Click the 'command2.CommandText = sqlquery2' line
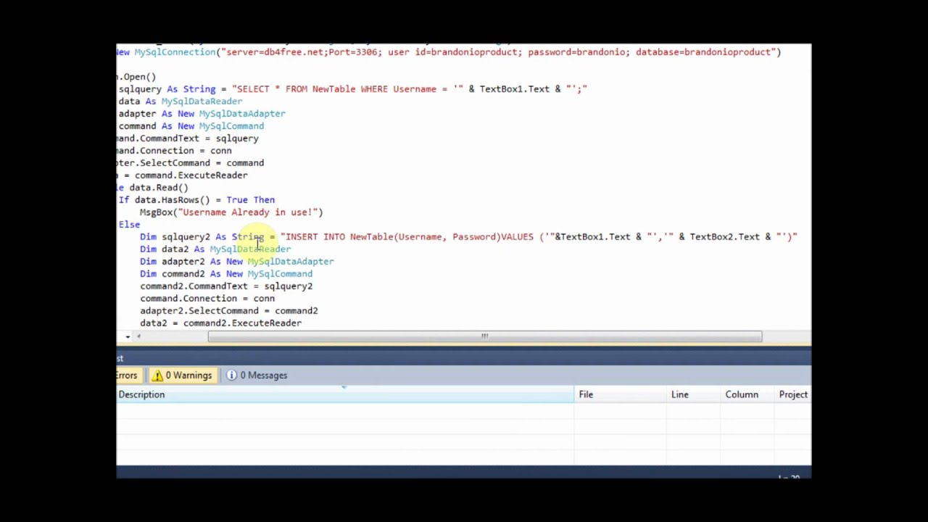Image resolution: width=928 pixels, height=522 pixels. coord(226,286)
